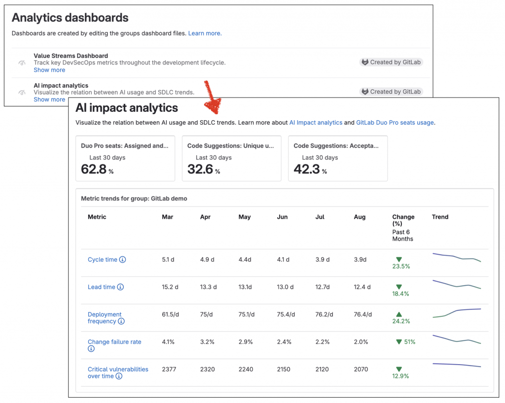
Task: Click the 51% change value
Action: point(410,342)
